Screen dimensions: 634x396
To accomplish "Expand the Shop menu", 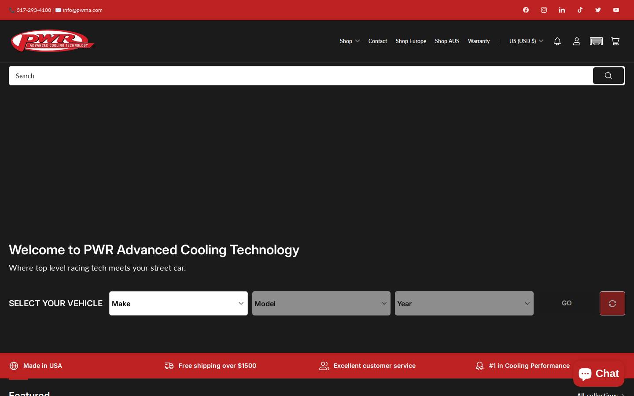I will [x=350, y=41].
